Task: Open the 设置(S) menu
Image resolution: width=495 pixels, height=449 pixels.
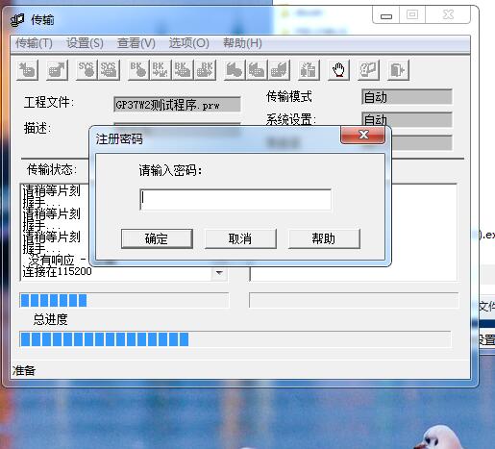Action: click(85, 43)
